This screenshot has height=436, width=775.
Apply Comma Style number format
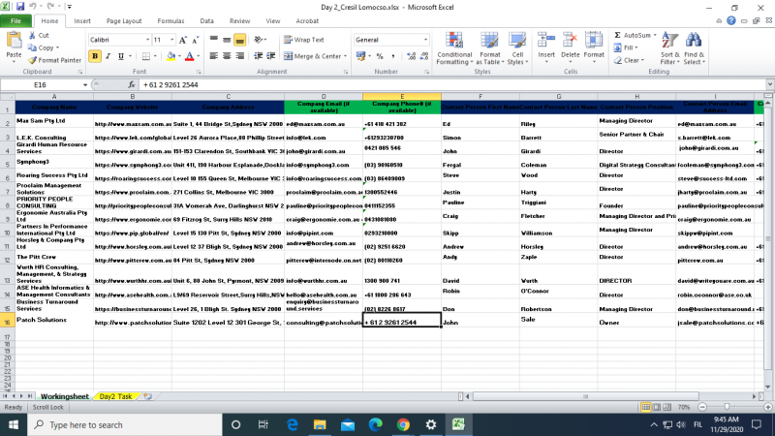point(393,56)
